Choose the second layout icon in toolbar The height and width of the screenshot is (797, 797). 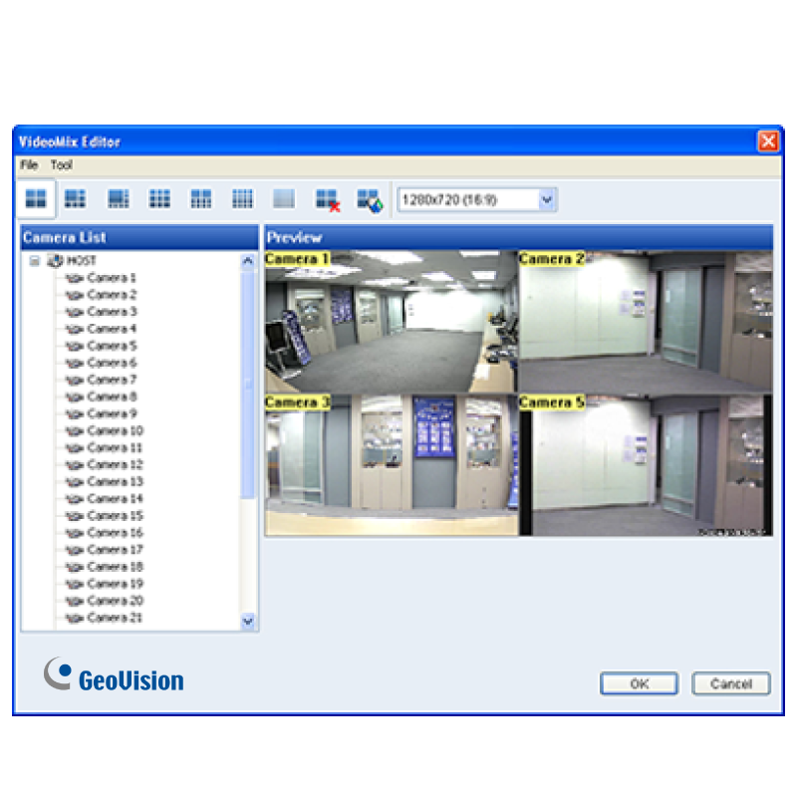pyautogui.click(x=76, y=199)
